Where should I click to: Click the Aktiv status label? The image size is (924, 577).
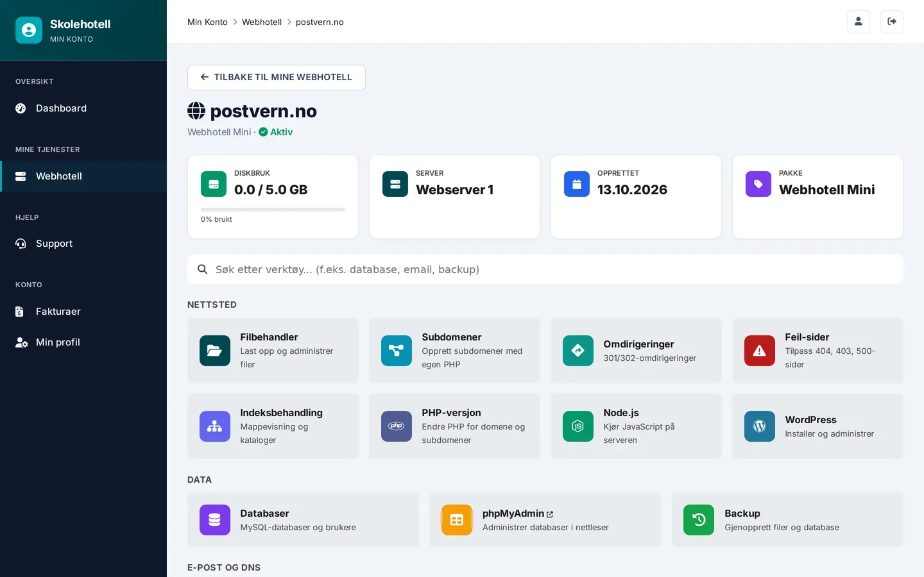point(276,132)
